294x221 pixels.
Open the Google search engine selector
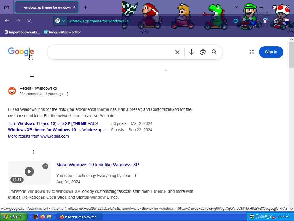point(60,21)
